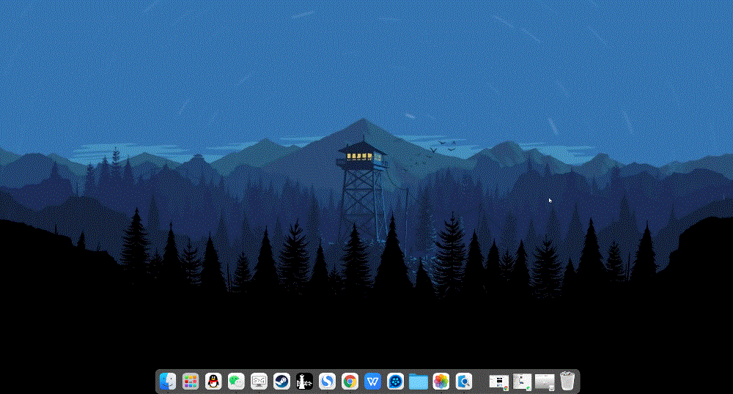Open Finder from the dock
Viewport: 733px width, 394px height.
(168, 382)
